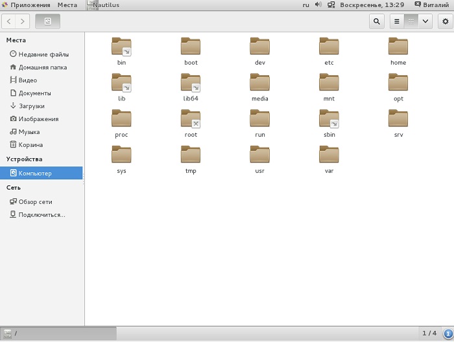This screenshot has width=454, height=342.
Task: Open Загрузки in the sidebar
Action: (42, 106)
